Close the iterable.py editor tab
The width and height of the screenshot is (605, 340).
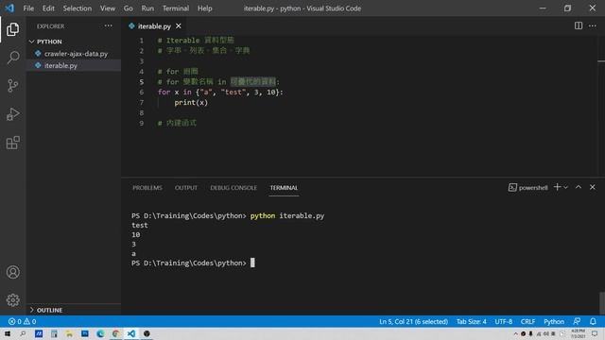coord(179,25)
